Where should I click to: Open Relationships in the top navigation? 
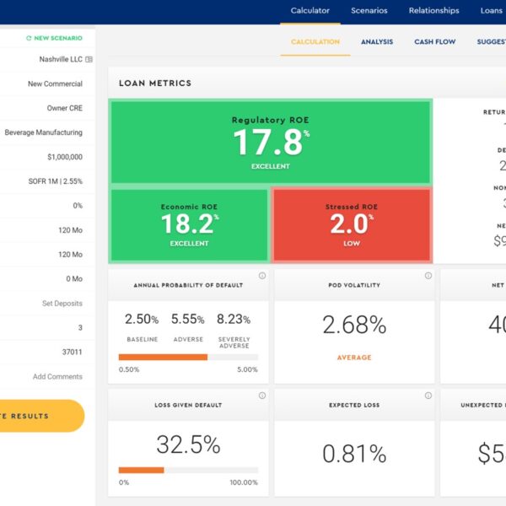[433, 11]
